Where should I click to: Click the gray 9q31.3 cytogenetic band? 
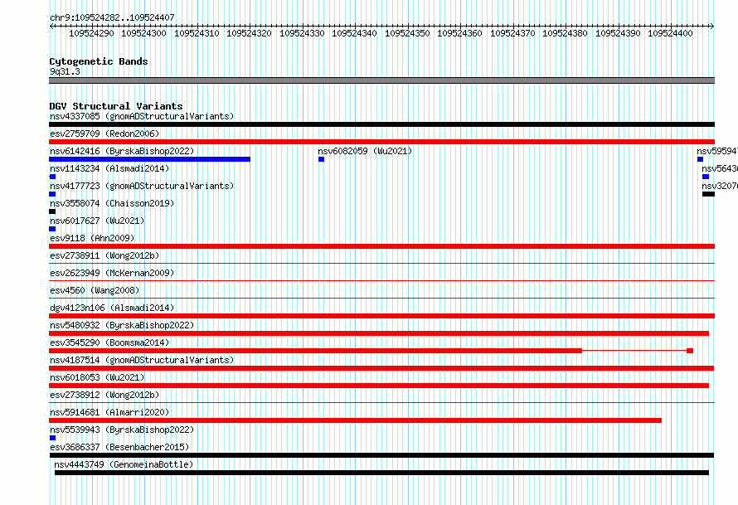(x=381, y=80)
